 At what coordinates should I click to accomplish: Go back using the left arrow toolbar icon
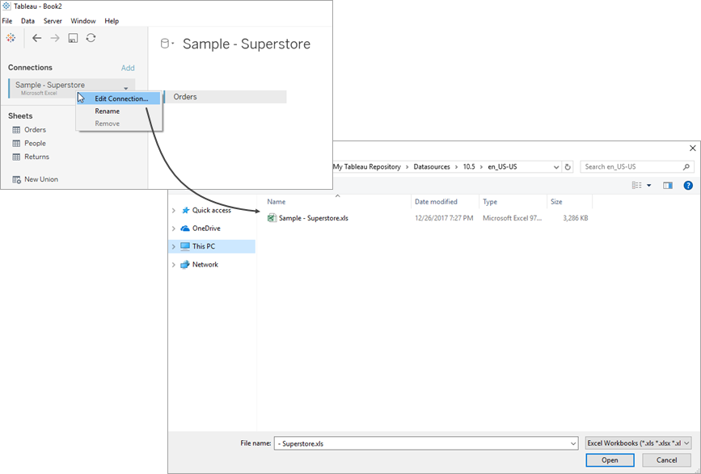[36, 38]
